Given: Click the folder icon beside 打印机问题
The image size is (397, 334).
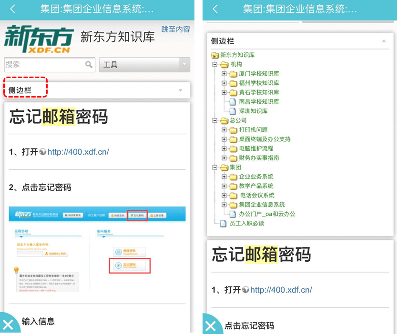Looking at the screenshot, I should click(x=233, y=130).
